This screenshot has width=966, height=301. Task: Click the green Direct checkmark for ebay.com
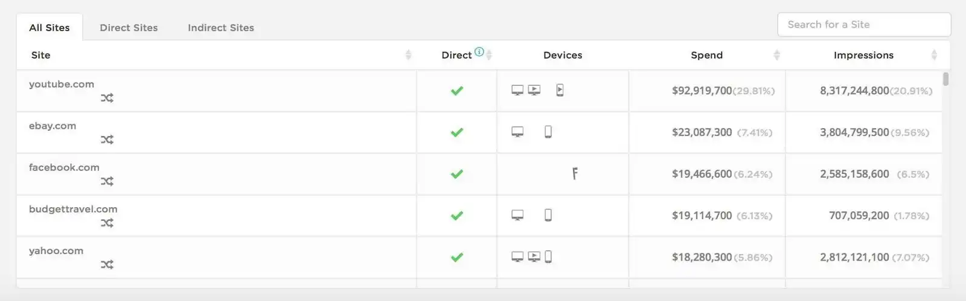coord(457,132)
